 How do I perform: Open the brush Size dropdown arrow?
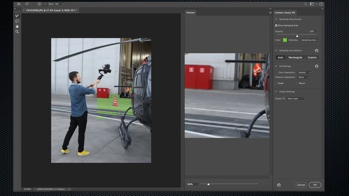[63, 4]
